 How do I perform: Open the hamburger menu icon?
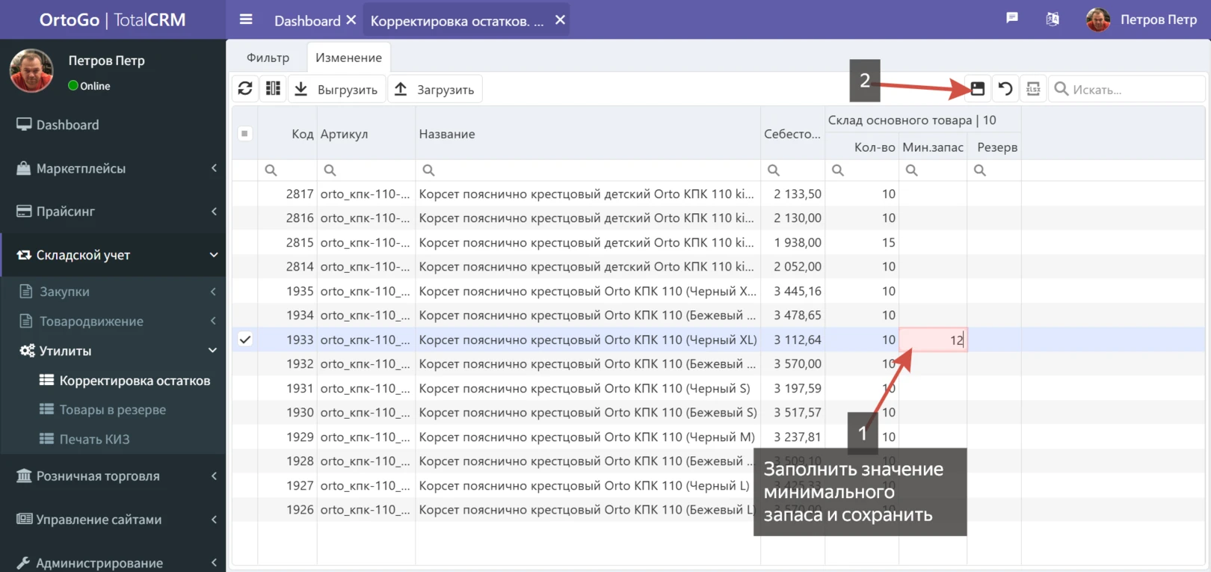[x=246, y=20]
